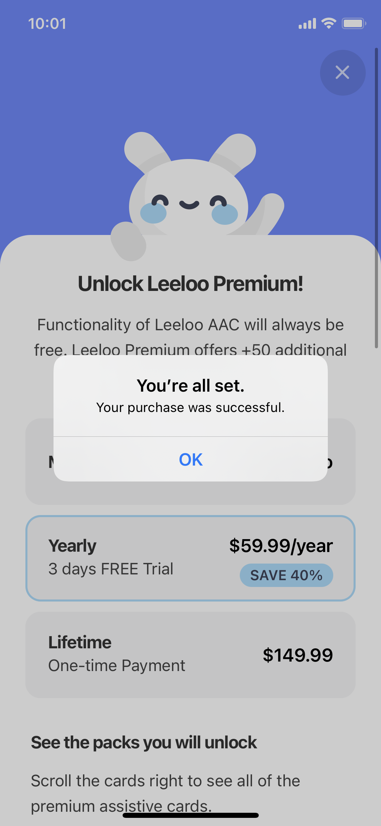The image size is (381, 826).
Task: Tap the "3 days FREE Trial" text
Action: (x=111, y=569)
